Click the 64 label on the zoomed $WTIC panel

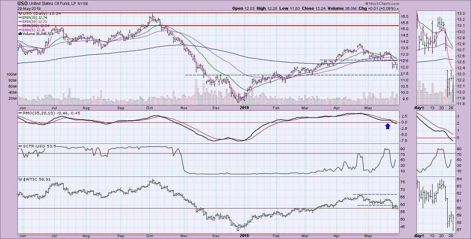(x=459, y=179)
